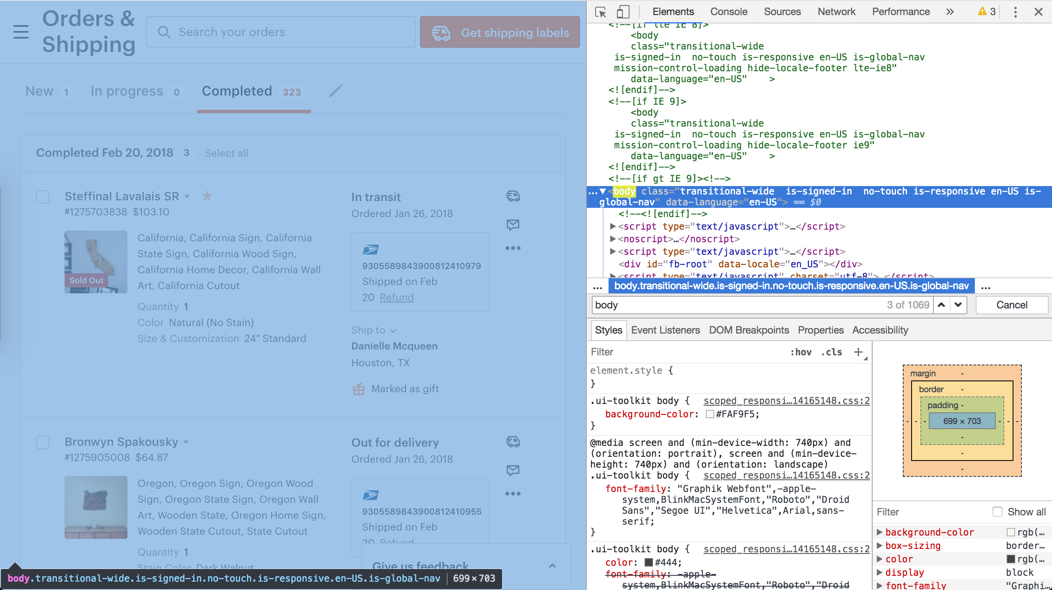Image resolution: width=1052 pixels, height=590 pixels.
Task: Check the Bronwyn Spakousky order checkbox
Action: click(x=43, y=442)
